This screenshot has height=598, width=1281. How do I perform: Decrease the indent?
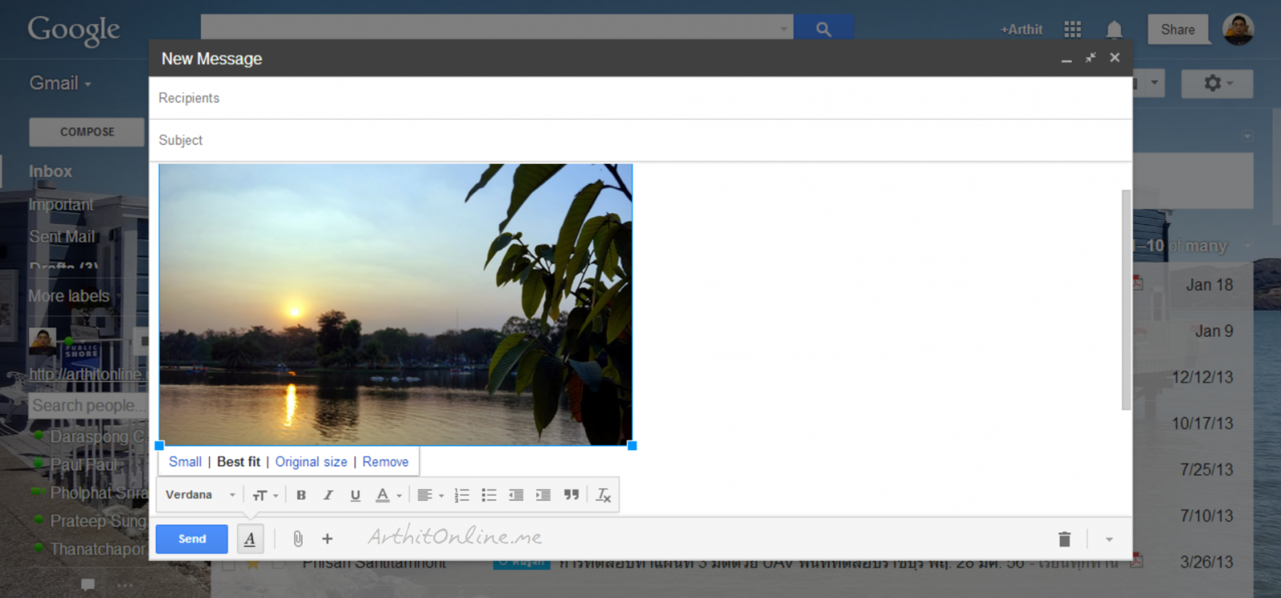pyautogui.click(x=516, y=495)
